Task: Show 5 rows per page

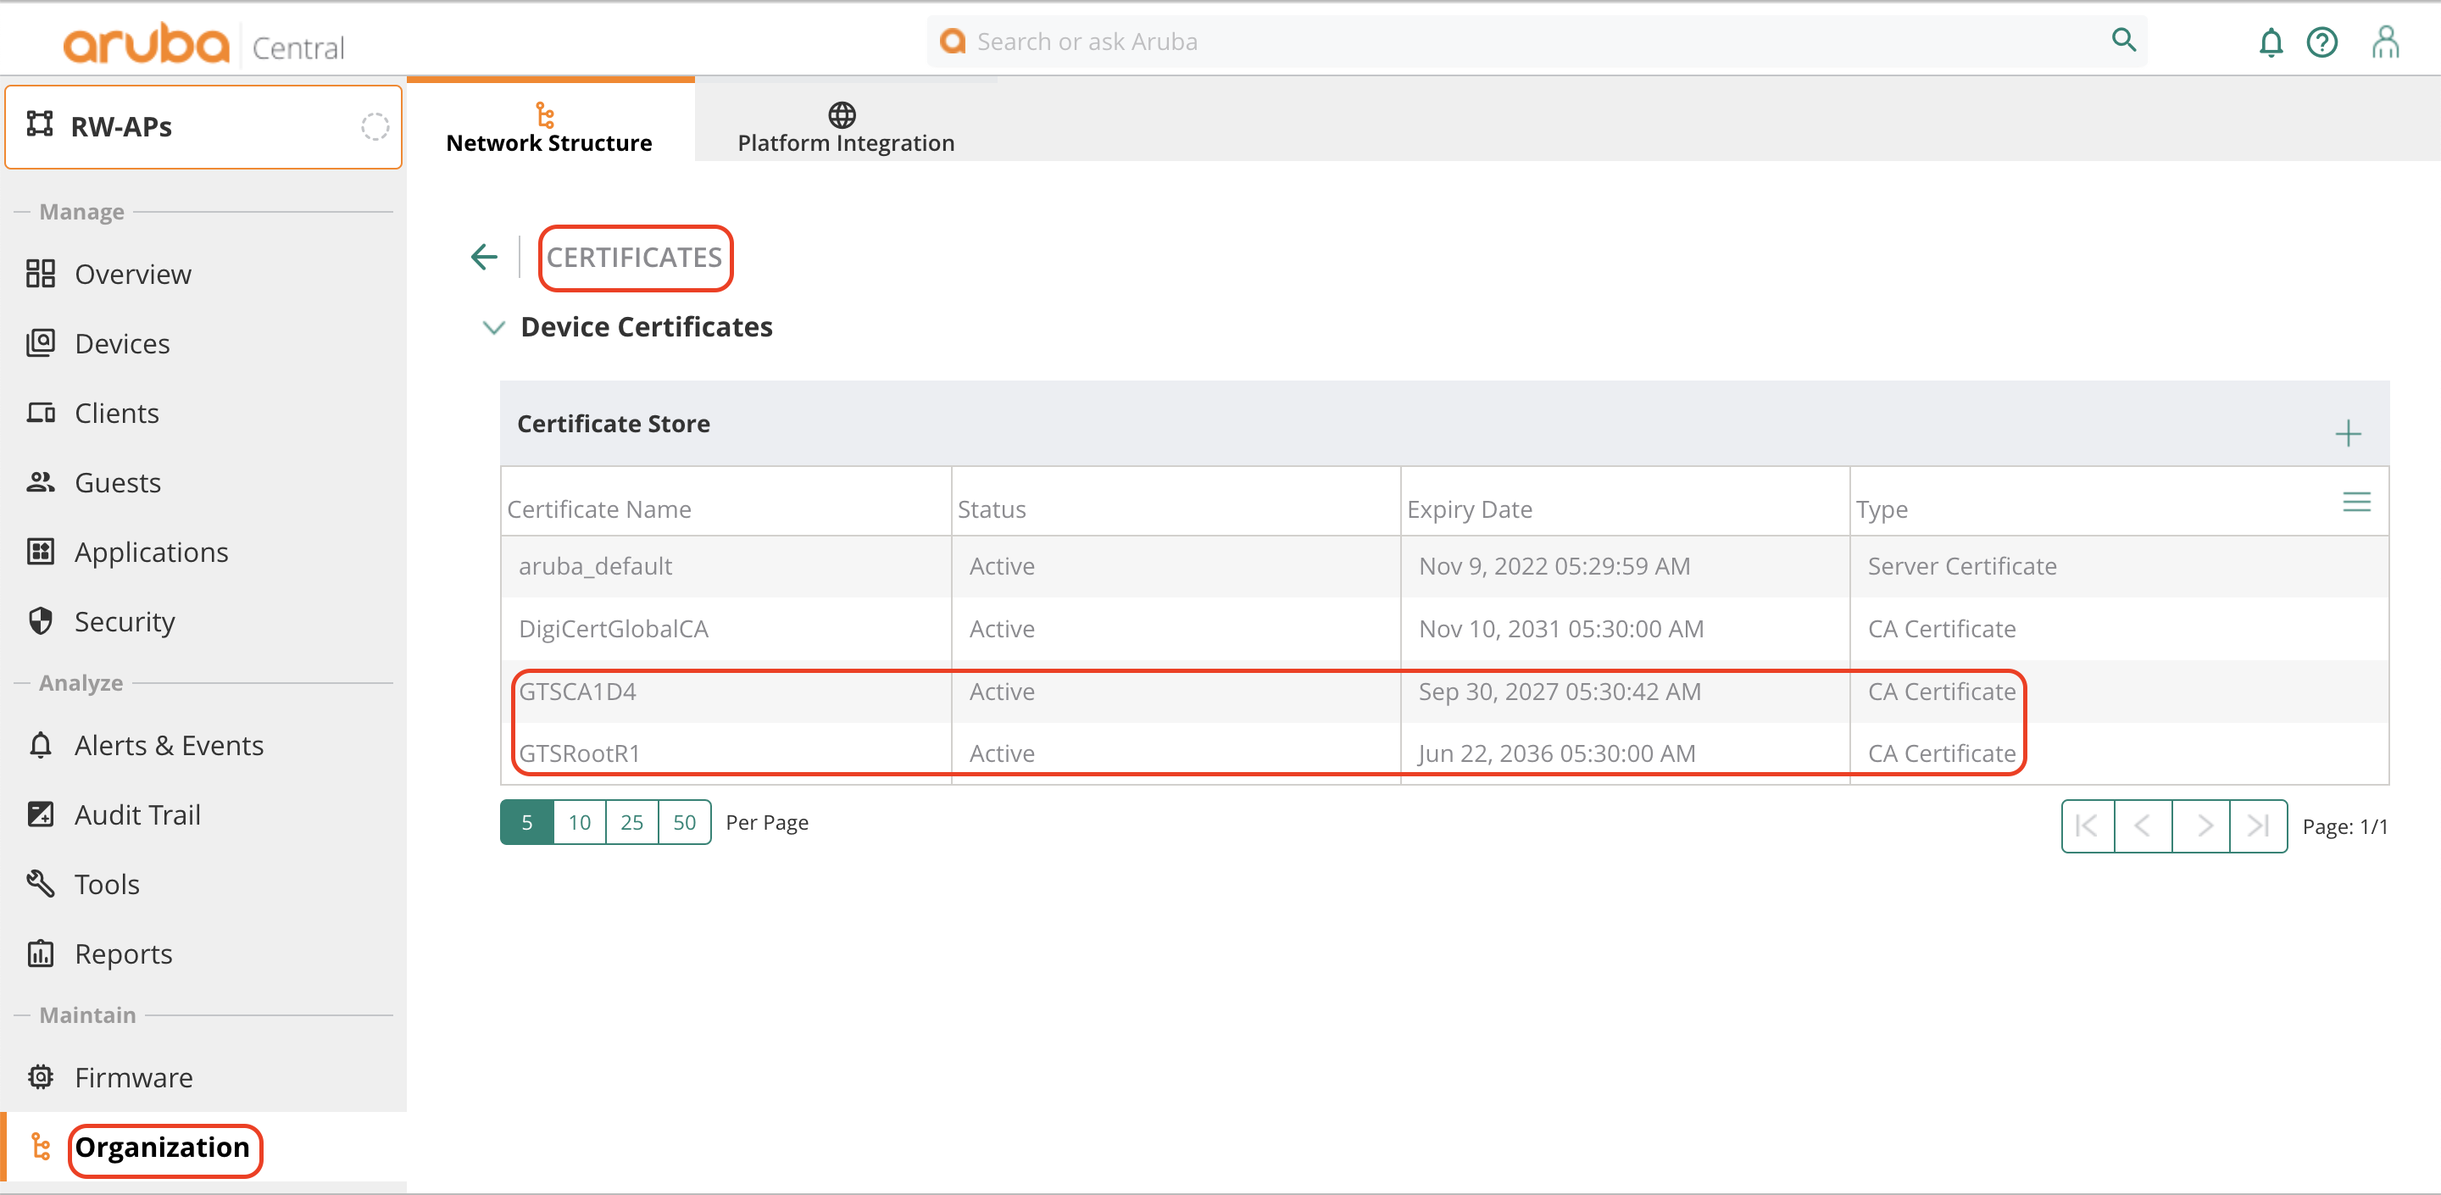Action: coord(527,821)
